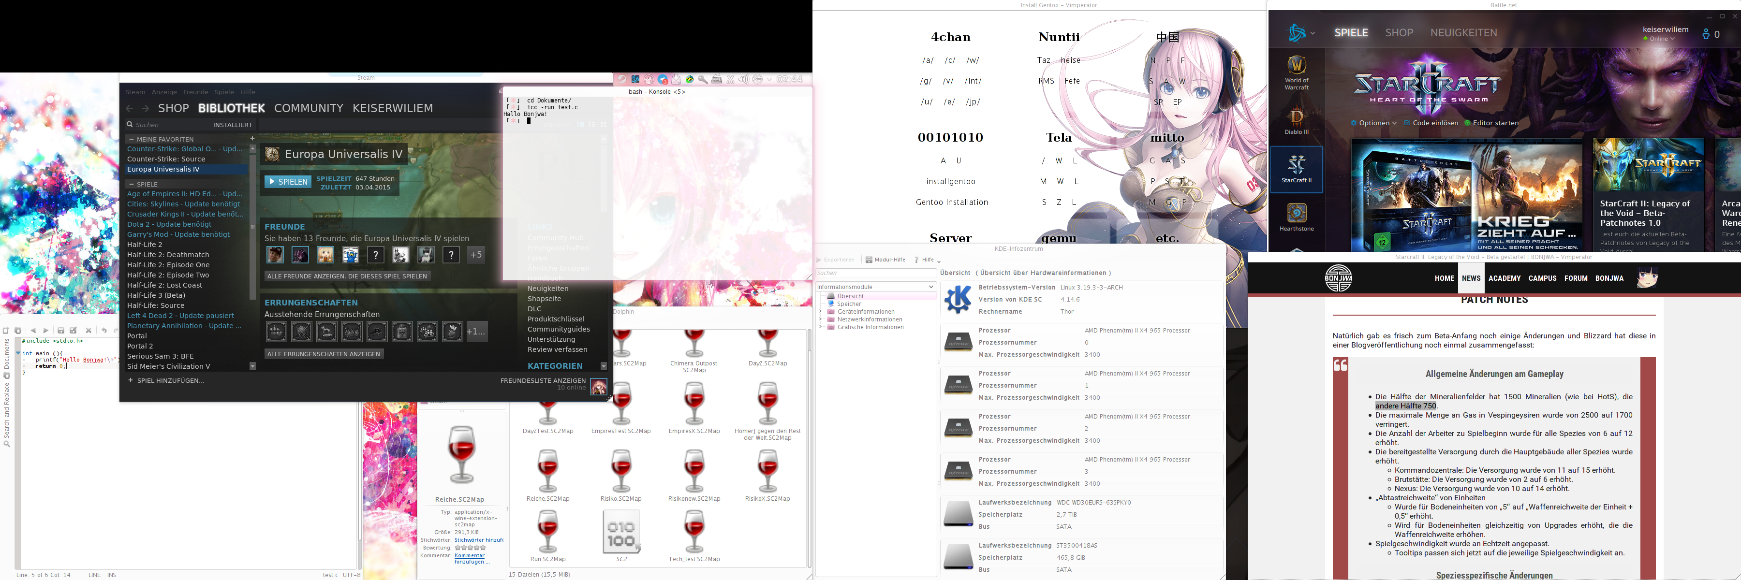Screen dimensions: 1741x580
Task: Switch to the Shop tab in Steam
Action: click(174, 108)
